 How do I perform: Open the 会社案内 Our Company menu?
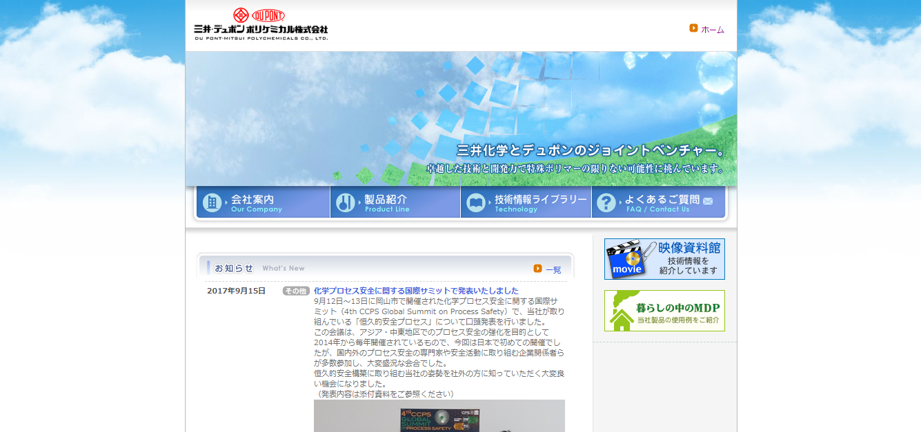264,203
